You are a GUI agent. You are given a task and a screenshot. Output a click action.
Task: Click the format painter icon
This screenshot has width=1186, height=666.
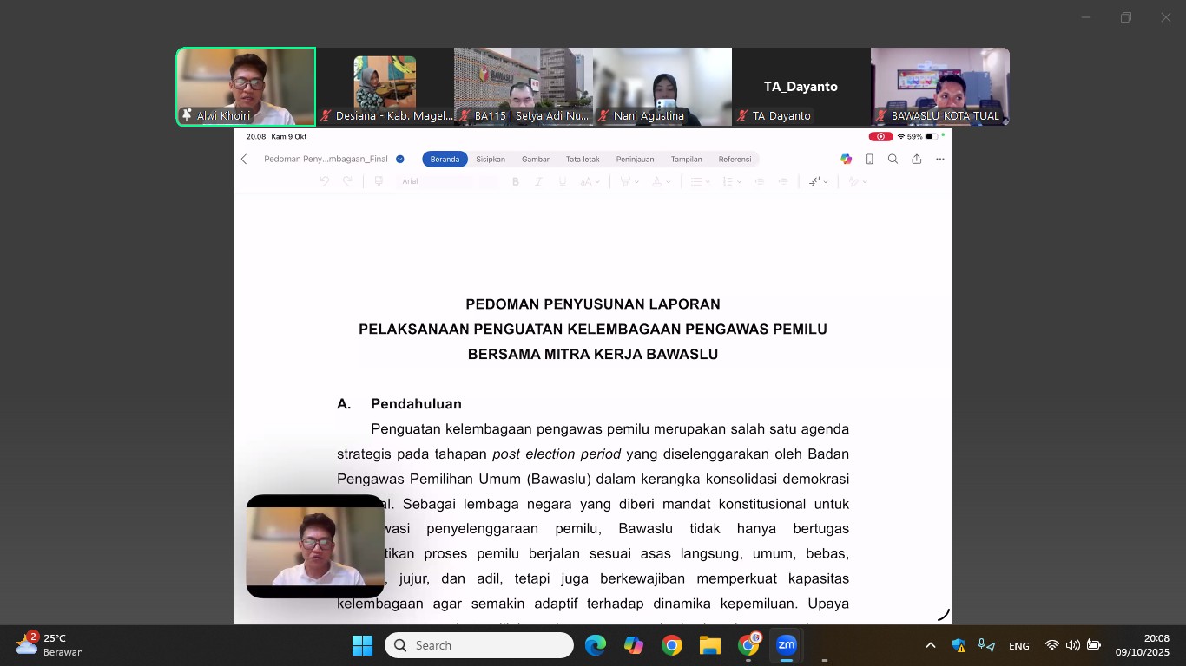coord(379,181)
